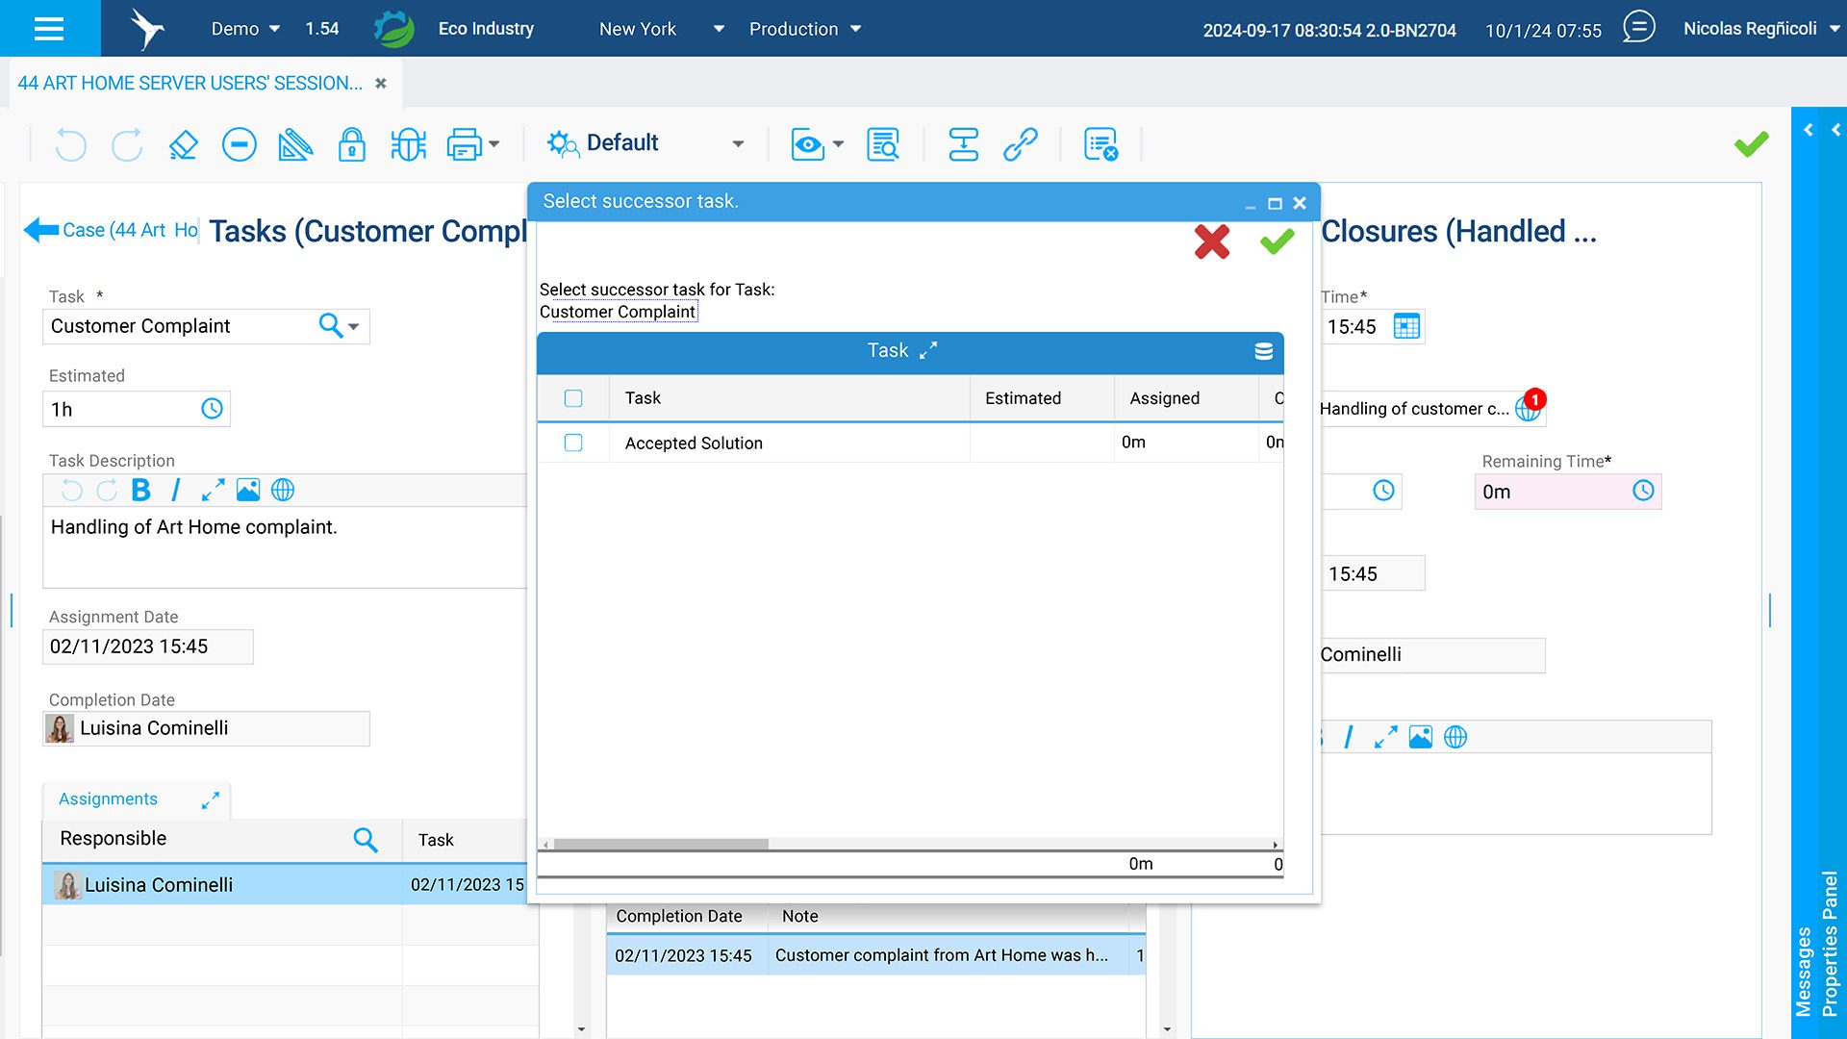Screen dimensions: 1847x1039
Task: Click the bug debug icon in the toolbar
Action: [x=408, y=145]
